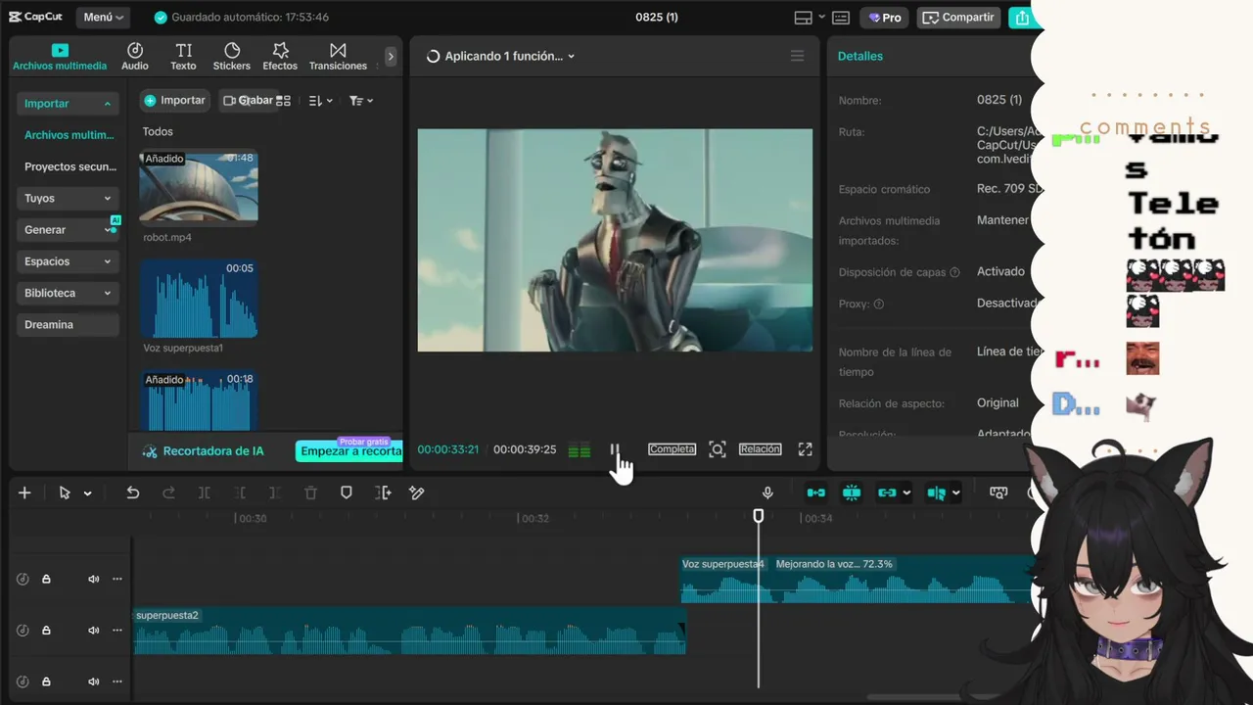The width and height of the screenshot is (1253, 705).
Task: Open the pointer tool mode dropdown
Action: click(x=87, y=493)
